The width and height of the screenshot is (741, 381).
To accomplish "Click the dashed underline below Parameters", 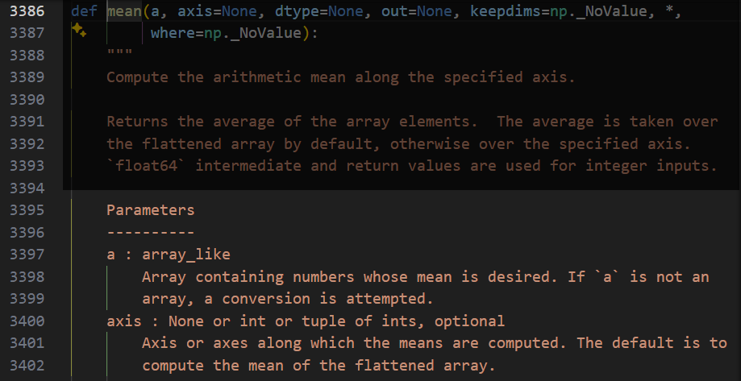I will [151, 233].
